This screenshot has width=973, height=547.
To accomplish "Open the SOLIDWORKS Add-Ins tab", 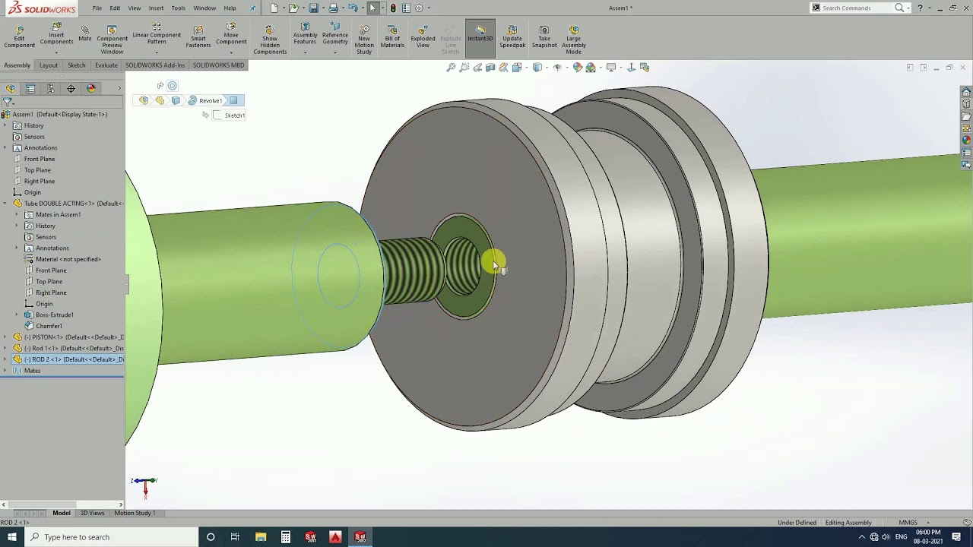I will [x=155, y=65].
